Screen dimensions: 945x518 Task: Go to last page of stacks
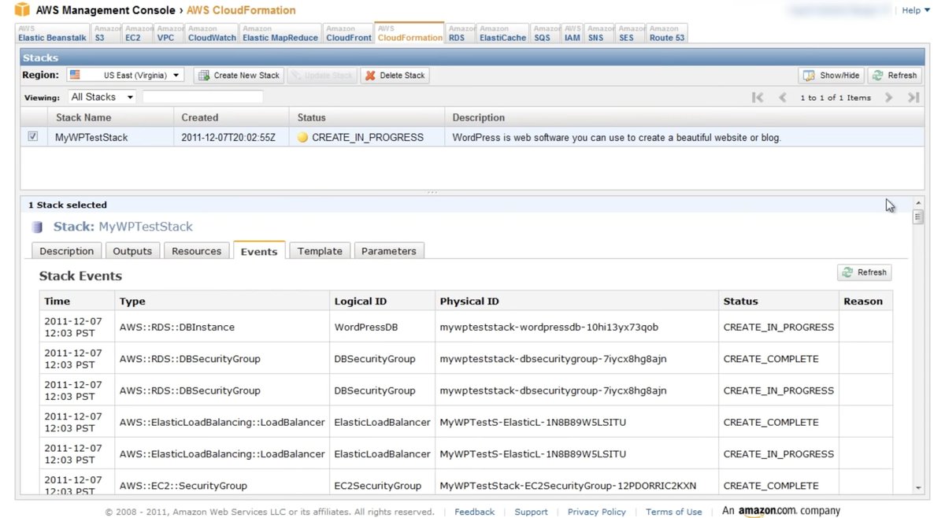coord(913,98)
